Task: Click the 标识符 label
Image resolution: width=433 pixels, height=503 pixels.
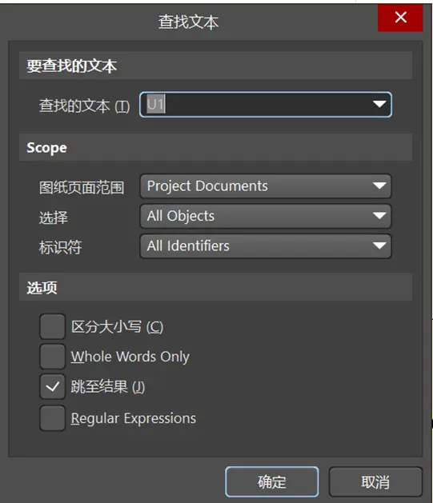Action: tap(60, 247)
